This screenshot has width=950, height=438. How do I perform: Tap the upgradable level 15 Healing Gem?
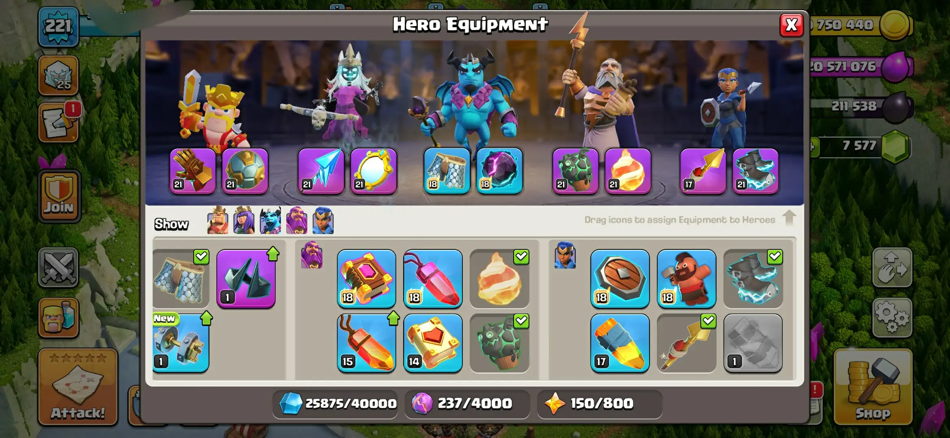click(x=366, y=343)
